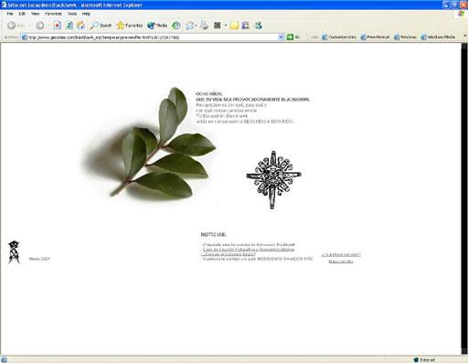The image size is (468, 363).
Task: Expand the address bar dropdown
Action: [281, 37]
